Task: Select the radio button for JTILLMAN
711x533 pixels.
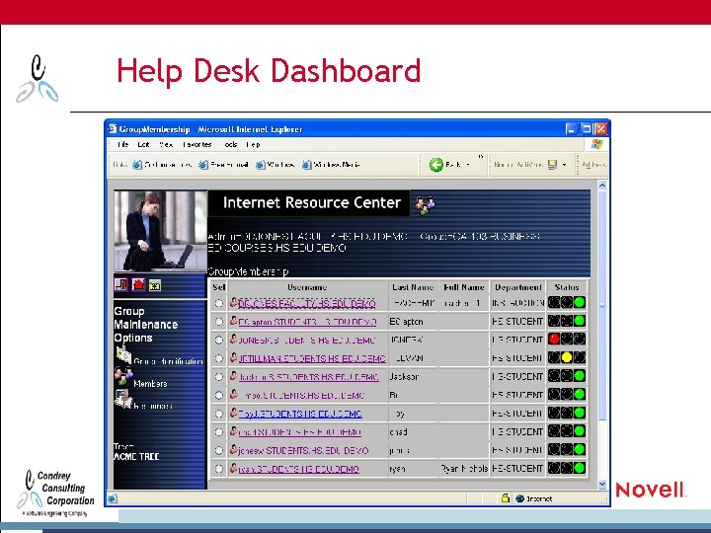Action: [x=218, y=358]
